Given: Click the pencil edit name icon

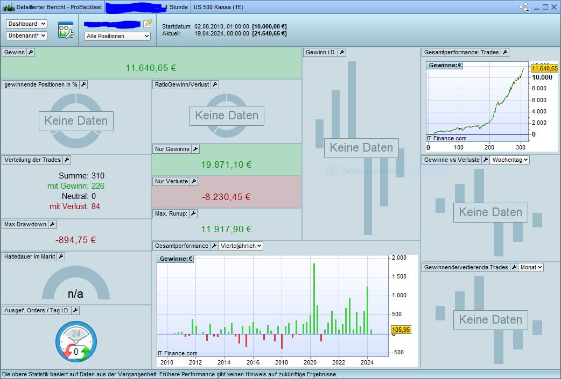Looking at the screenshot, I should coord(148,24).
